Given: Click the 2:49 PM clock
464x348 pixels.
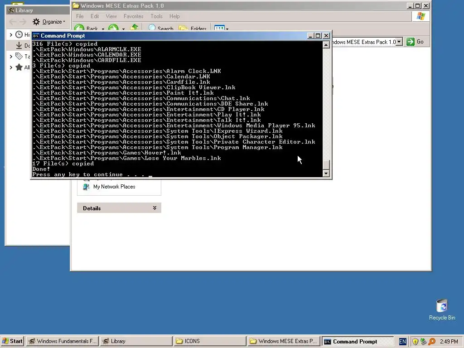Looking at the screenshot, I should (449, 342).
